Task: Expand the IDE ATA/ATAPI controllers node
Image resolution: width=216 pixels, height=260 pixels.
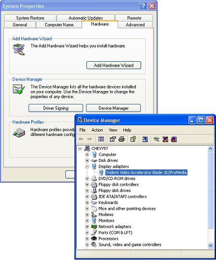Action: (87, 196)
